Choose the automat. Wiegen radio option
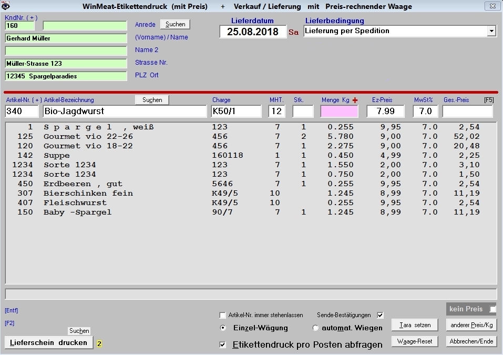503x355 pixels. tap(315, 328)
